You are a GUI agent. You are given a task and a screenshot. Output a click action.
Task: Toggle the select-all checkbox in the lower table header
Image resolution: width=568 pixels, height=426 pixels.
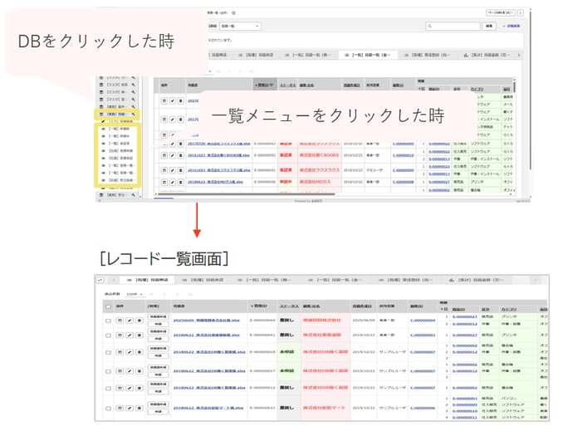coord(108,305)
